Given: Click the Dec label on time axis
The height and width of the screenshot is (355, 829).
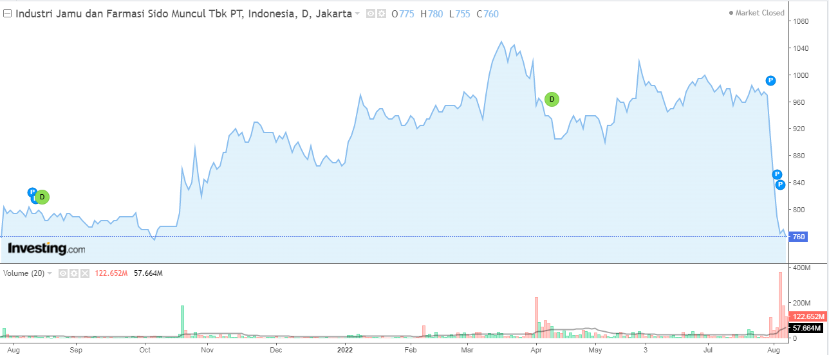Looking at the screenshot, I should pos(275,350).
